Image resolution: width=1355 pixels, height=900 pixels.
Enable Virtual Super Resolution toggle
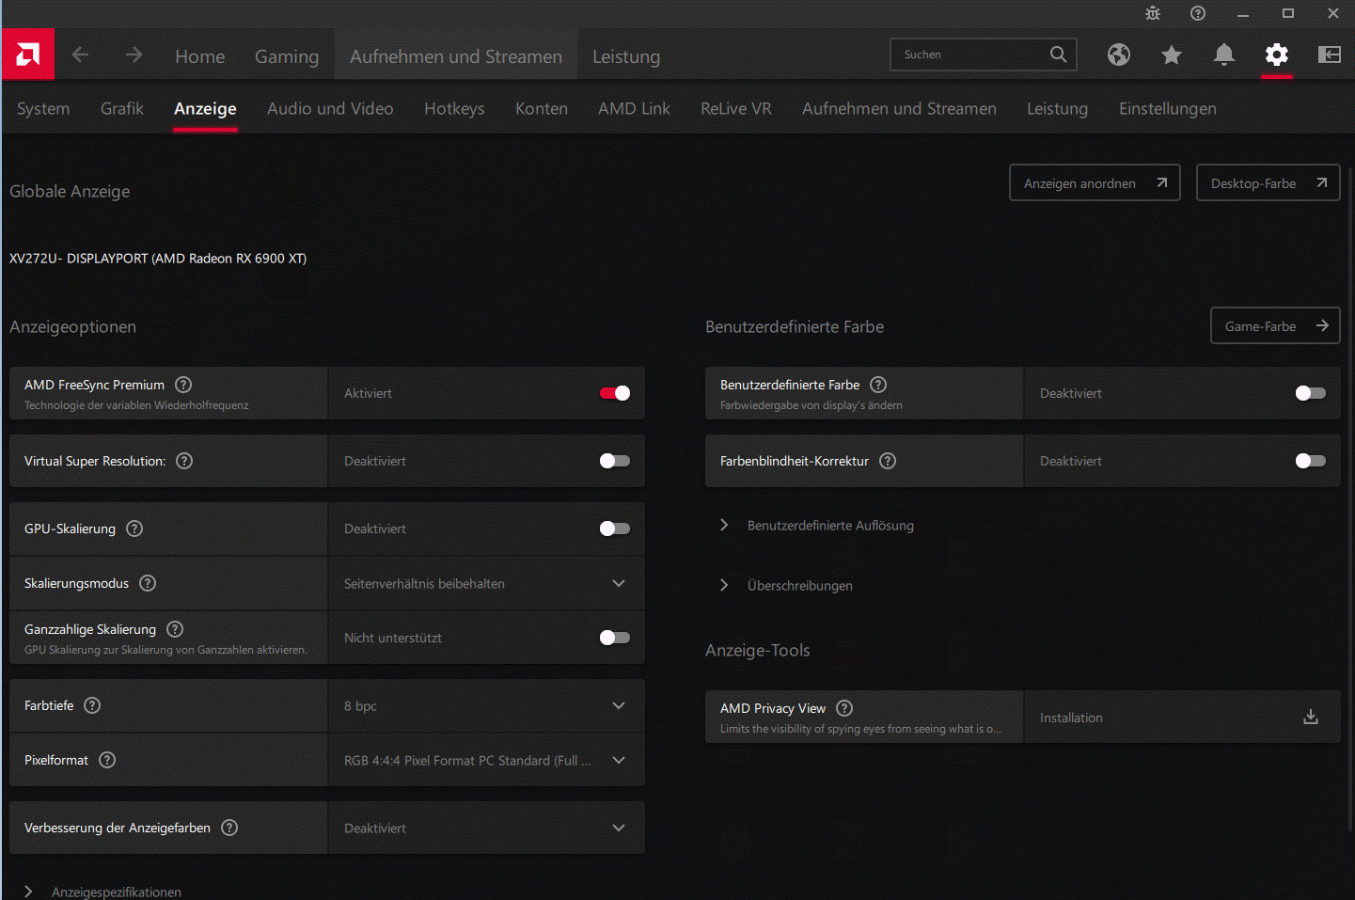615,461
